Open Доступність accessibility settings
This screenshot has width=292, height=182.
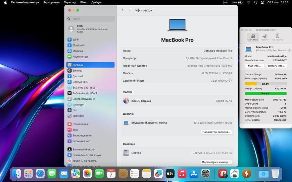click(91, 82)
